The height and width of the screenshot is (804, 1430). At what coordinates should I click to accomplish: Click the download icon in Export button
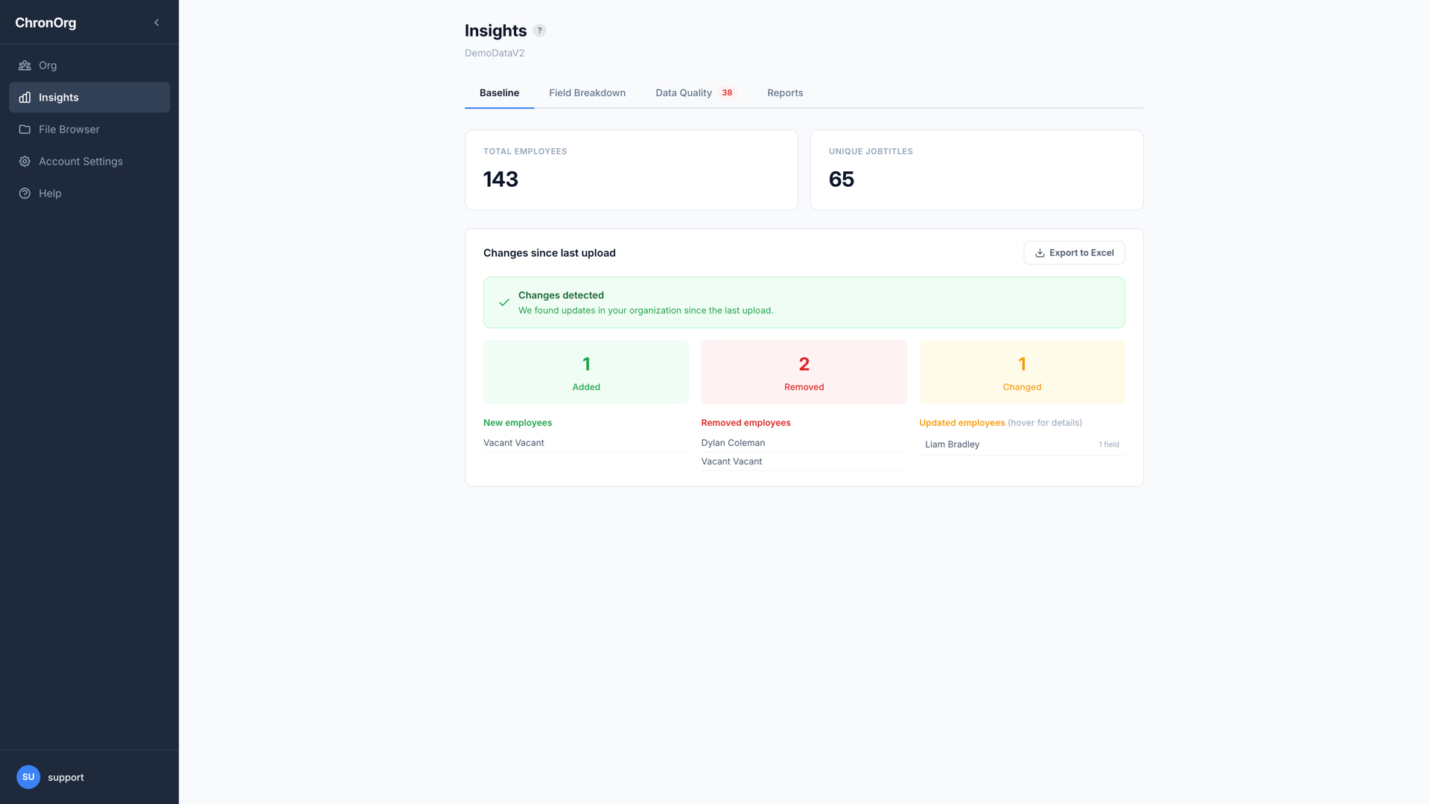click(1040, 253)
